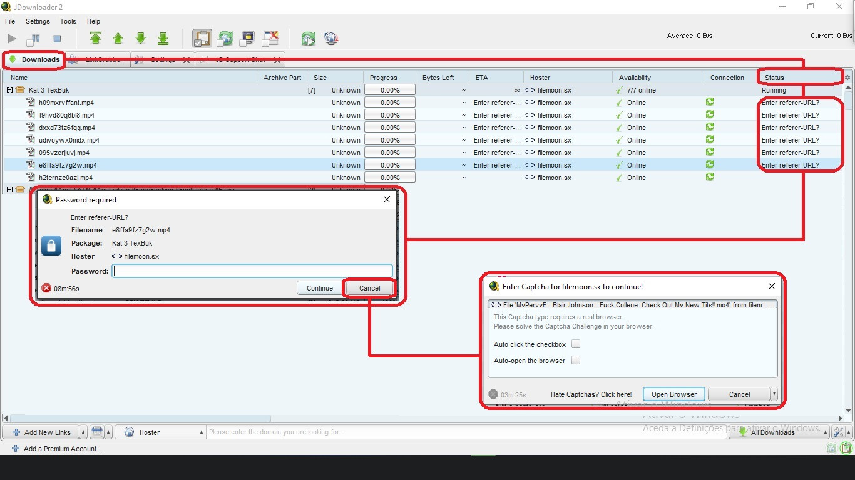855x480 pixels.
Task: Click progress bar of Kat 3 TexBuk package
Action: coord(390,90)
